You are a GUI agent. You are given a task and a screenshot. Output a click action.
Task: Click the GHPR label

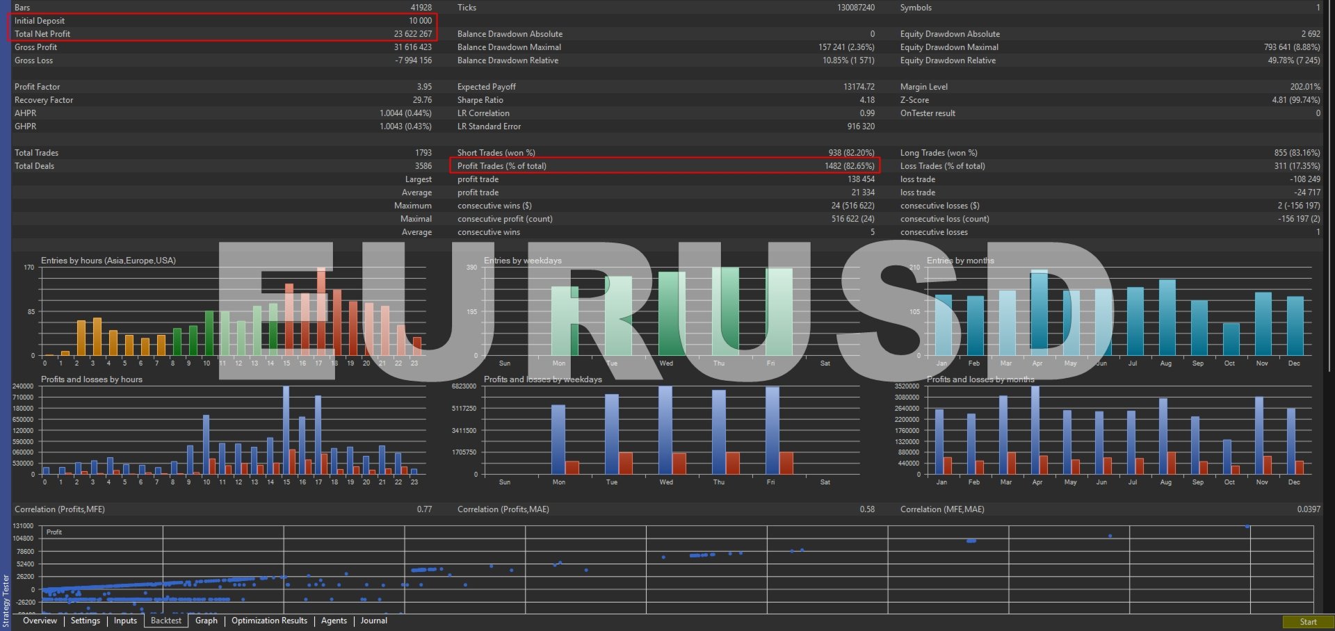click(x=26, y=126)
